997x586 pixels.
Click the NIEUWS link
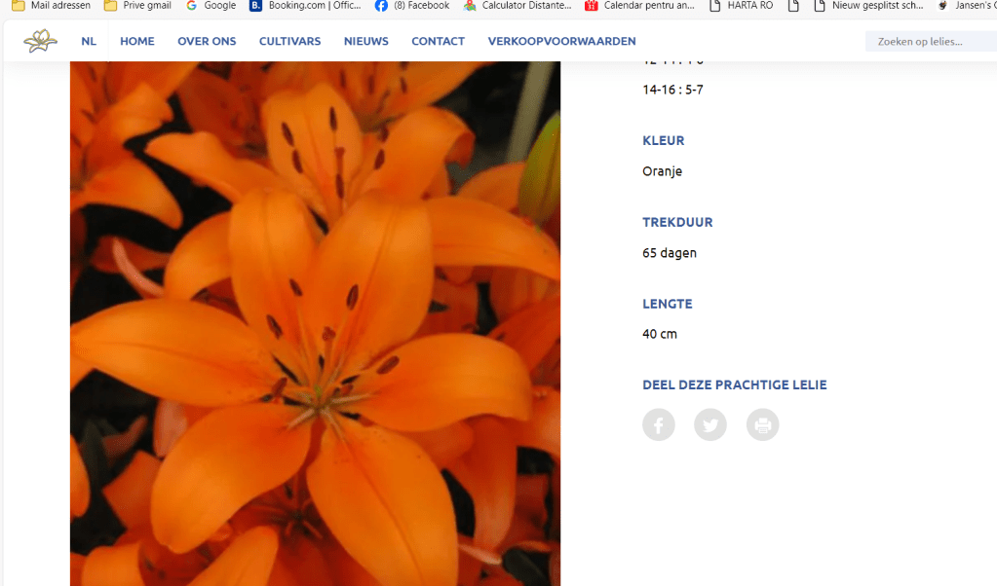[x=365, y=41]
